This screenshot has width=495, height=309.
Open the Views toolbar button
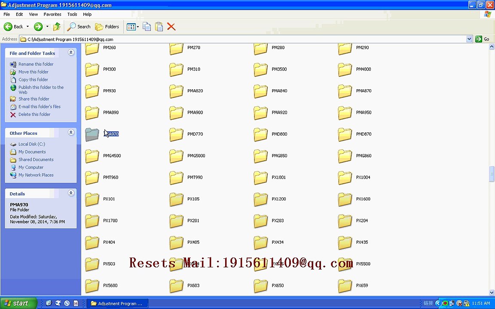(131, 27)
